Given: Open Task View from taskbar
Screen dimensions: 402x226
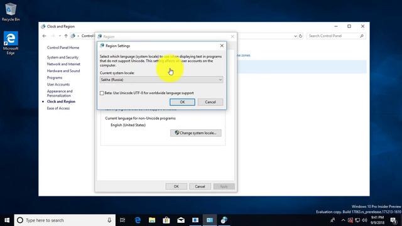Looking at the screenshot, I should [x=122, y=220].
